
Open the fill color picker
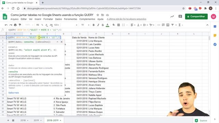click(114, 25)
